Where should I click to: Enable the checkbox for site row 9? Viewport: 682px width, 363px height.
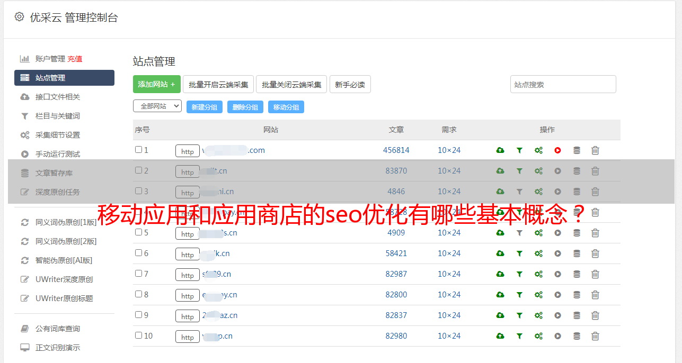138,315
